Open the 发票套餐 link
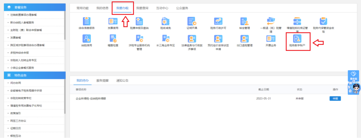361x138 pixels. click(x=15, y=38)
